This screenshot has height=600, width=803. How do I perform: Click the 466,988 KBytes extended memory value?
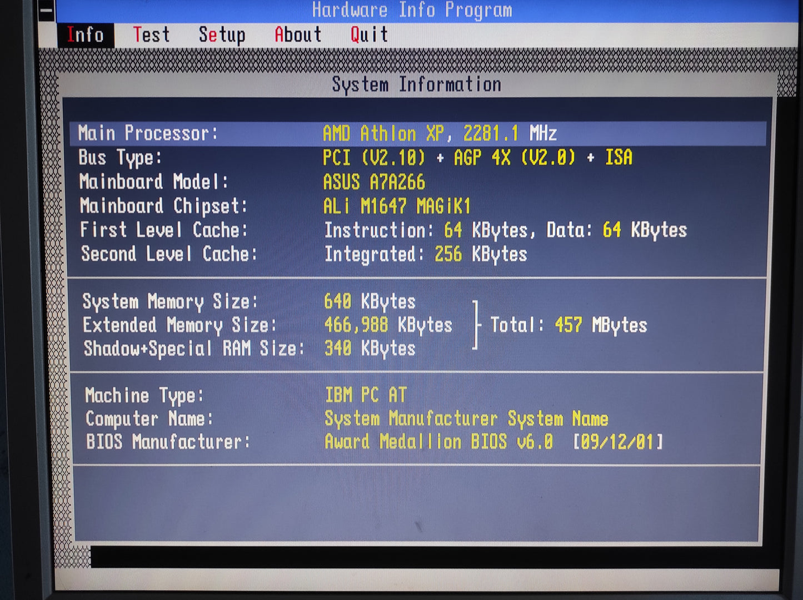(388, 325)
